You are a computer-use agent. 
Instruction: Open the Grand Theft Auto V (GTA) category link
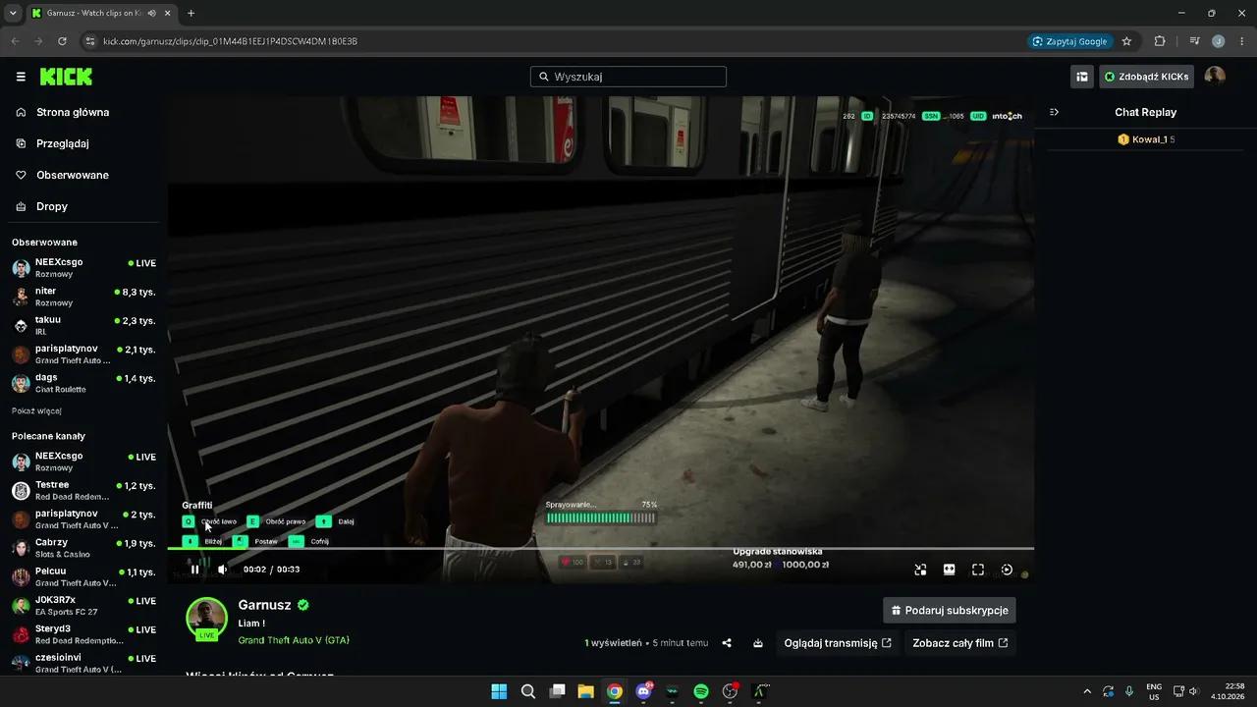coord(294,640)
